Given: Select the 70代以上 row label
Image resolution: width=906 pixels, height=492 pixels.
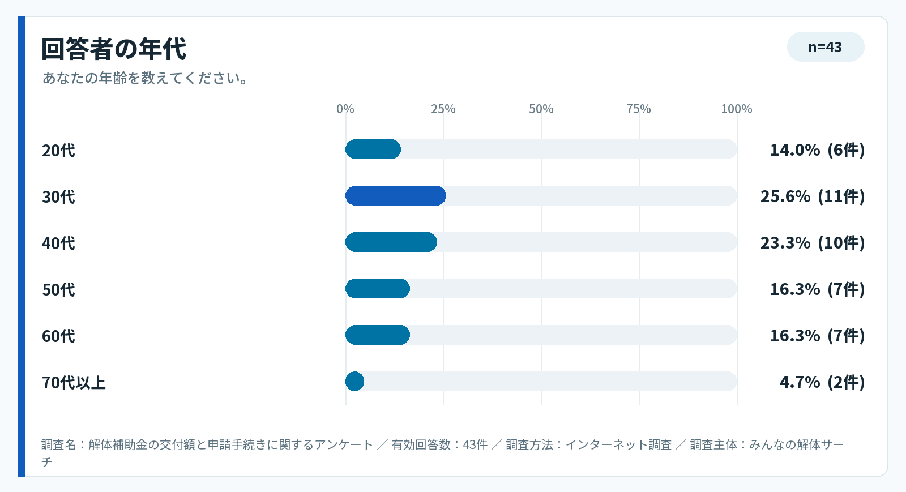Looking at the screenshot, I should tap(74, 383).
